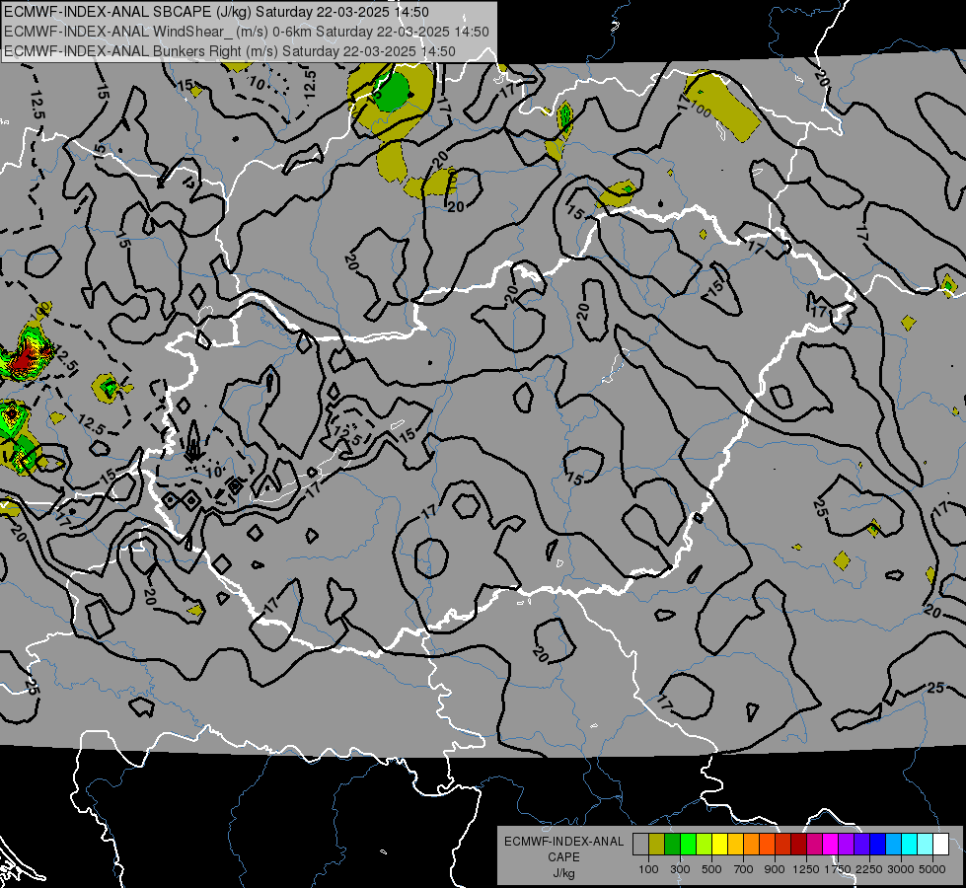Screen dimensions: 966x888
Task: Click the yellow-green legend swatch
Action: [704, 844]
